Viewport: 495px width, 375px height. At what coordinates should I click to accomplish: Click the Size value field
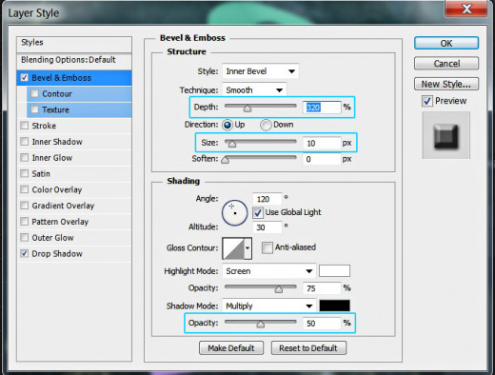322,143
